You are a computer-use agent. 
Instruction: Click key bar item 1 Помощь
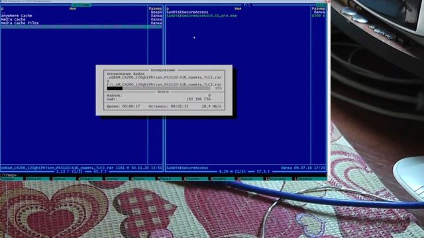click(12, 178)
